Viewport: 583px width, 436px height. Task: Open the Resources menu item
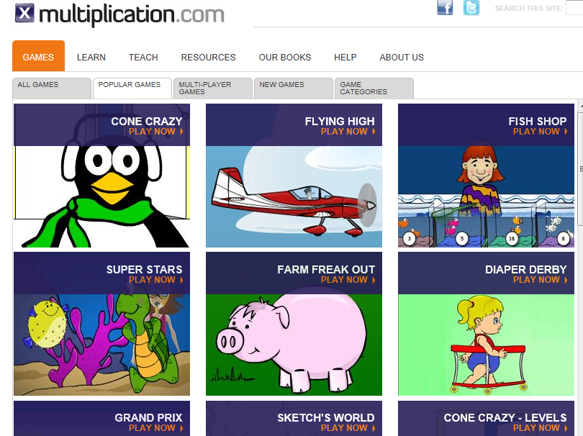[x=208, y=58]
